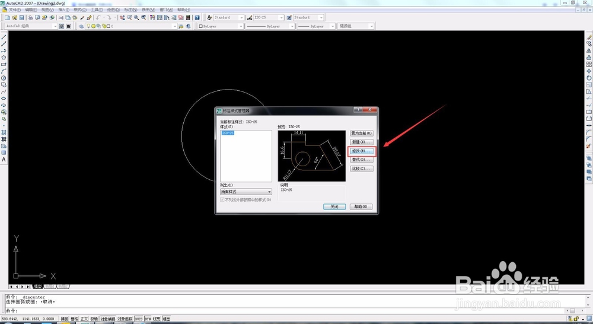Select the Polygon draw tool

(4, 58)
